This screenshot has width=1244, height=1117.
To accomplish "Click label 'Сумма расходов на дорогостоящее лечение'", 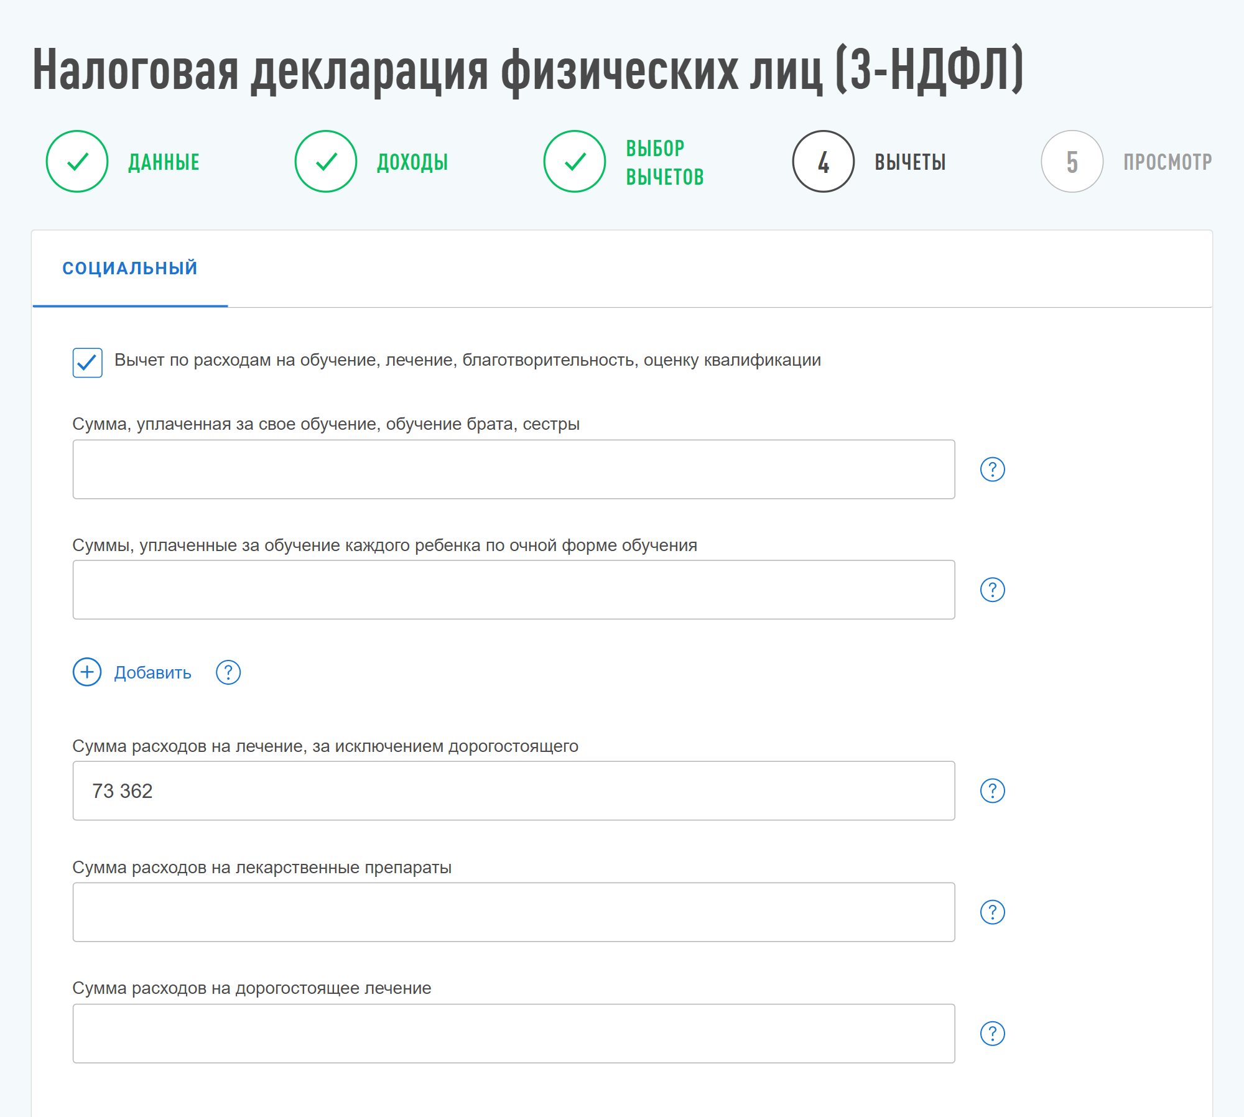I will coord(252,988).
